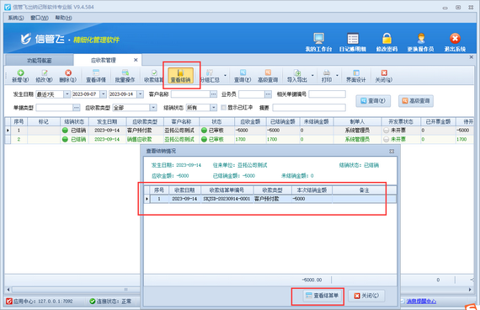Open the 系统(S) menu
This screenshot has width=480, height=310.
16,18
